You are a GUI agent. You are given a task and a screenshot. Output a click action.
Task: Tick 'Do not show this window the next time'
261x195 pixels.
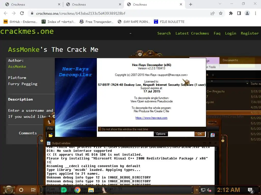coord(100,129)
